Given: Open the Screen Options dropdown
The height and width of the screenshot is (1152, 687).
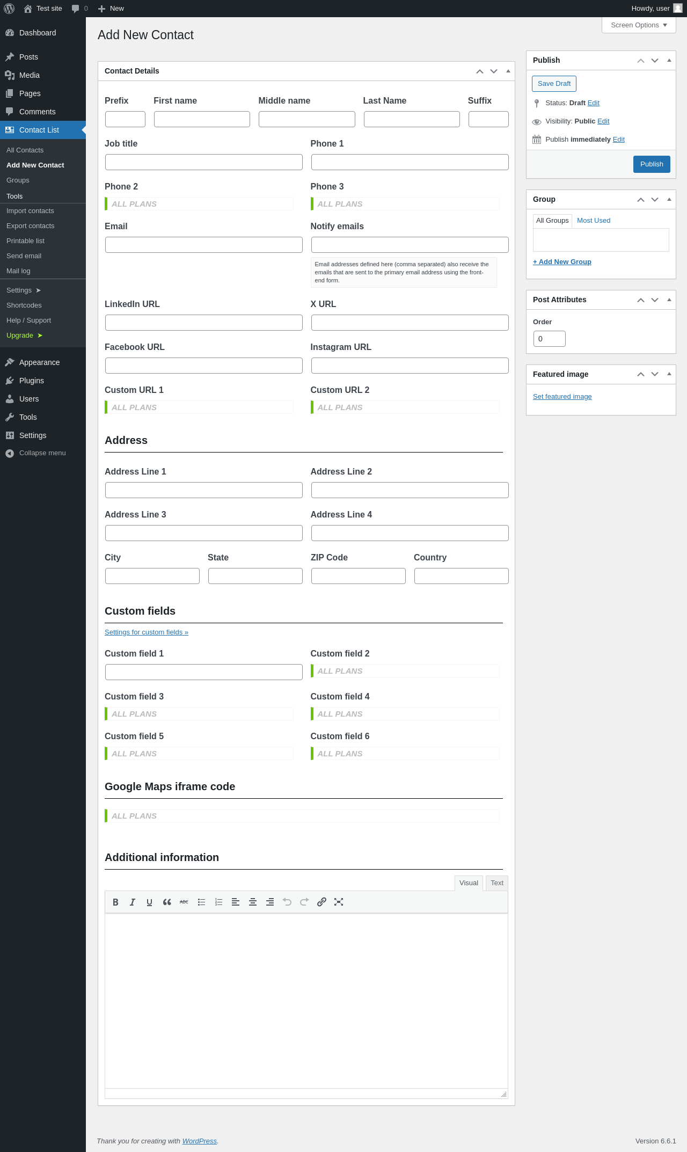Looking at the screenshot, I should tap(639, 25).
